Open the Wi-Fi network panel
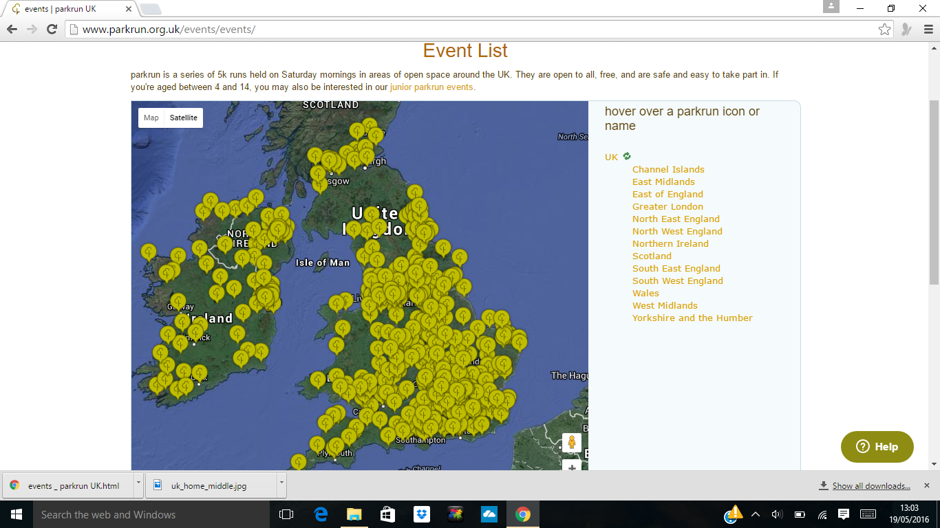 point(822,514)
